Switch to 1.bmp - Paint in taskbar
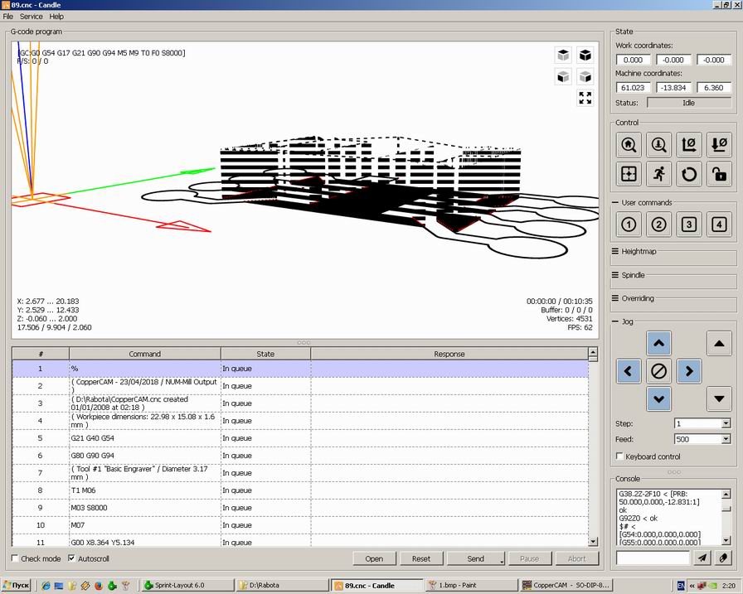Viewport: 743px width, 594px height. (x=472, y=586)
